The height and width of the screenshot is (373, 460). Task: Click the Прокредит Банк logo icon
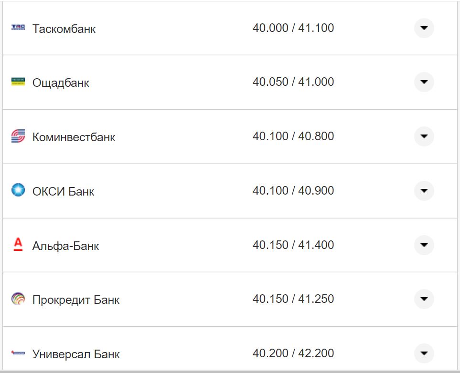click(x=18, y=299)
